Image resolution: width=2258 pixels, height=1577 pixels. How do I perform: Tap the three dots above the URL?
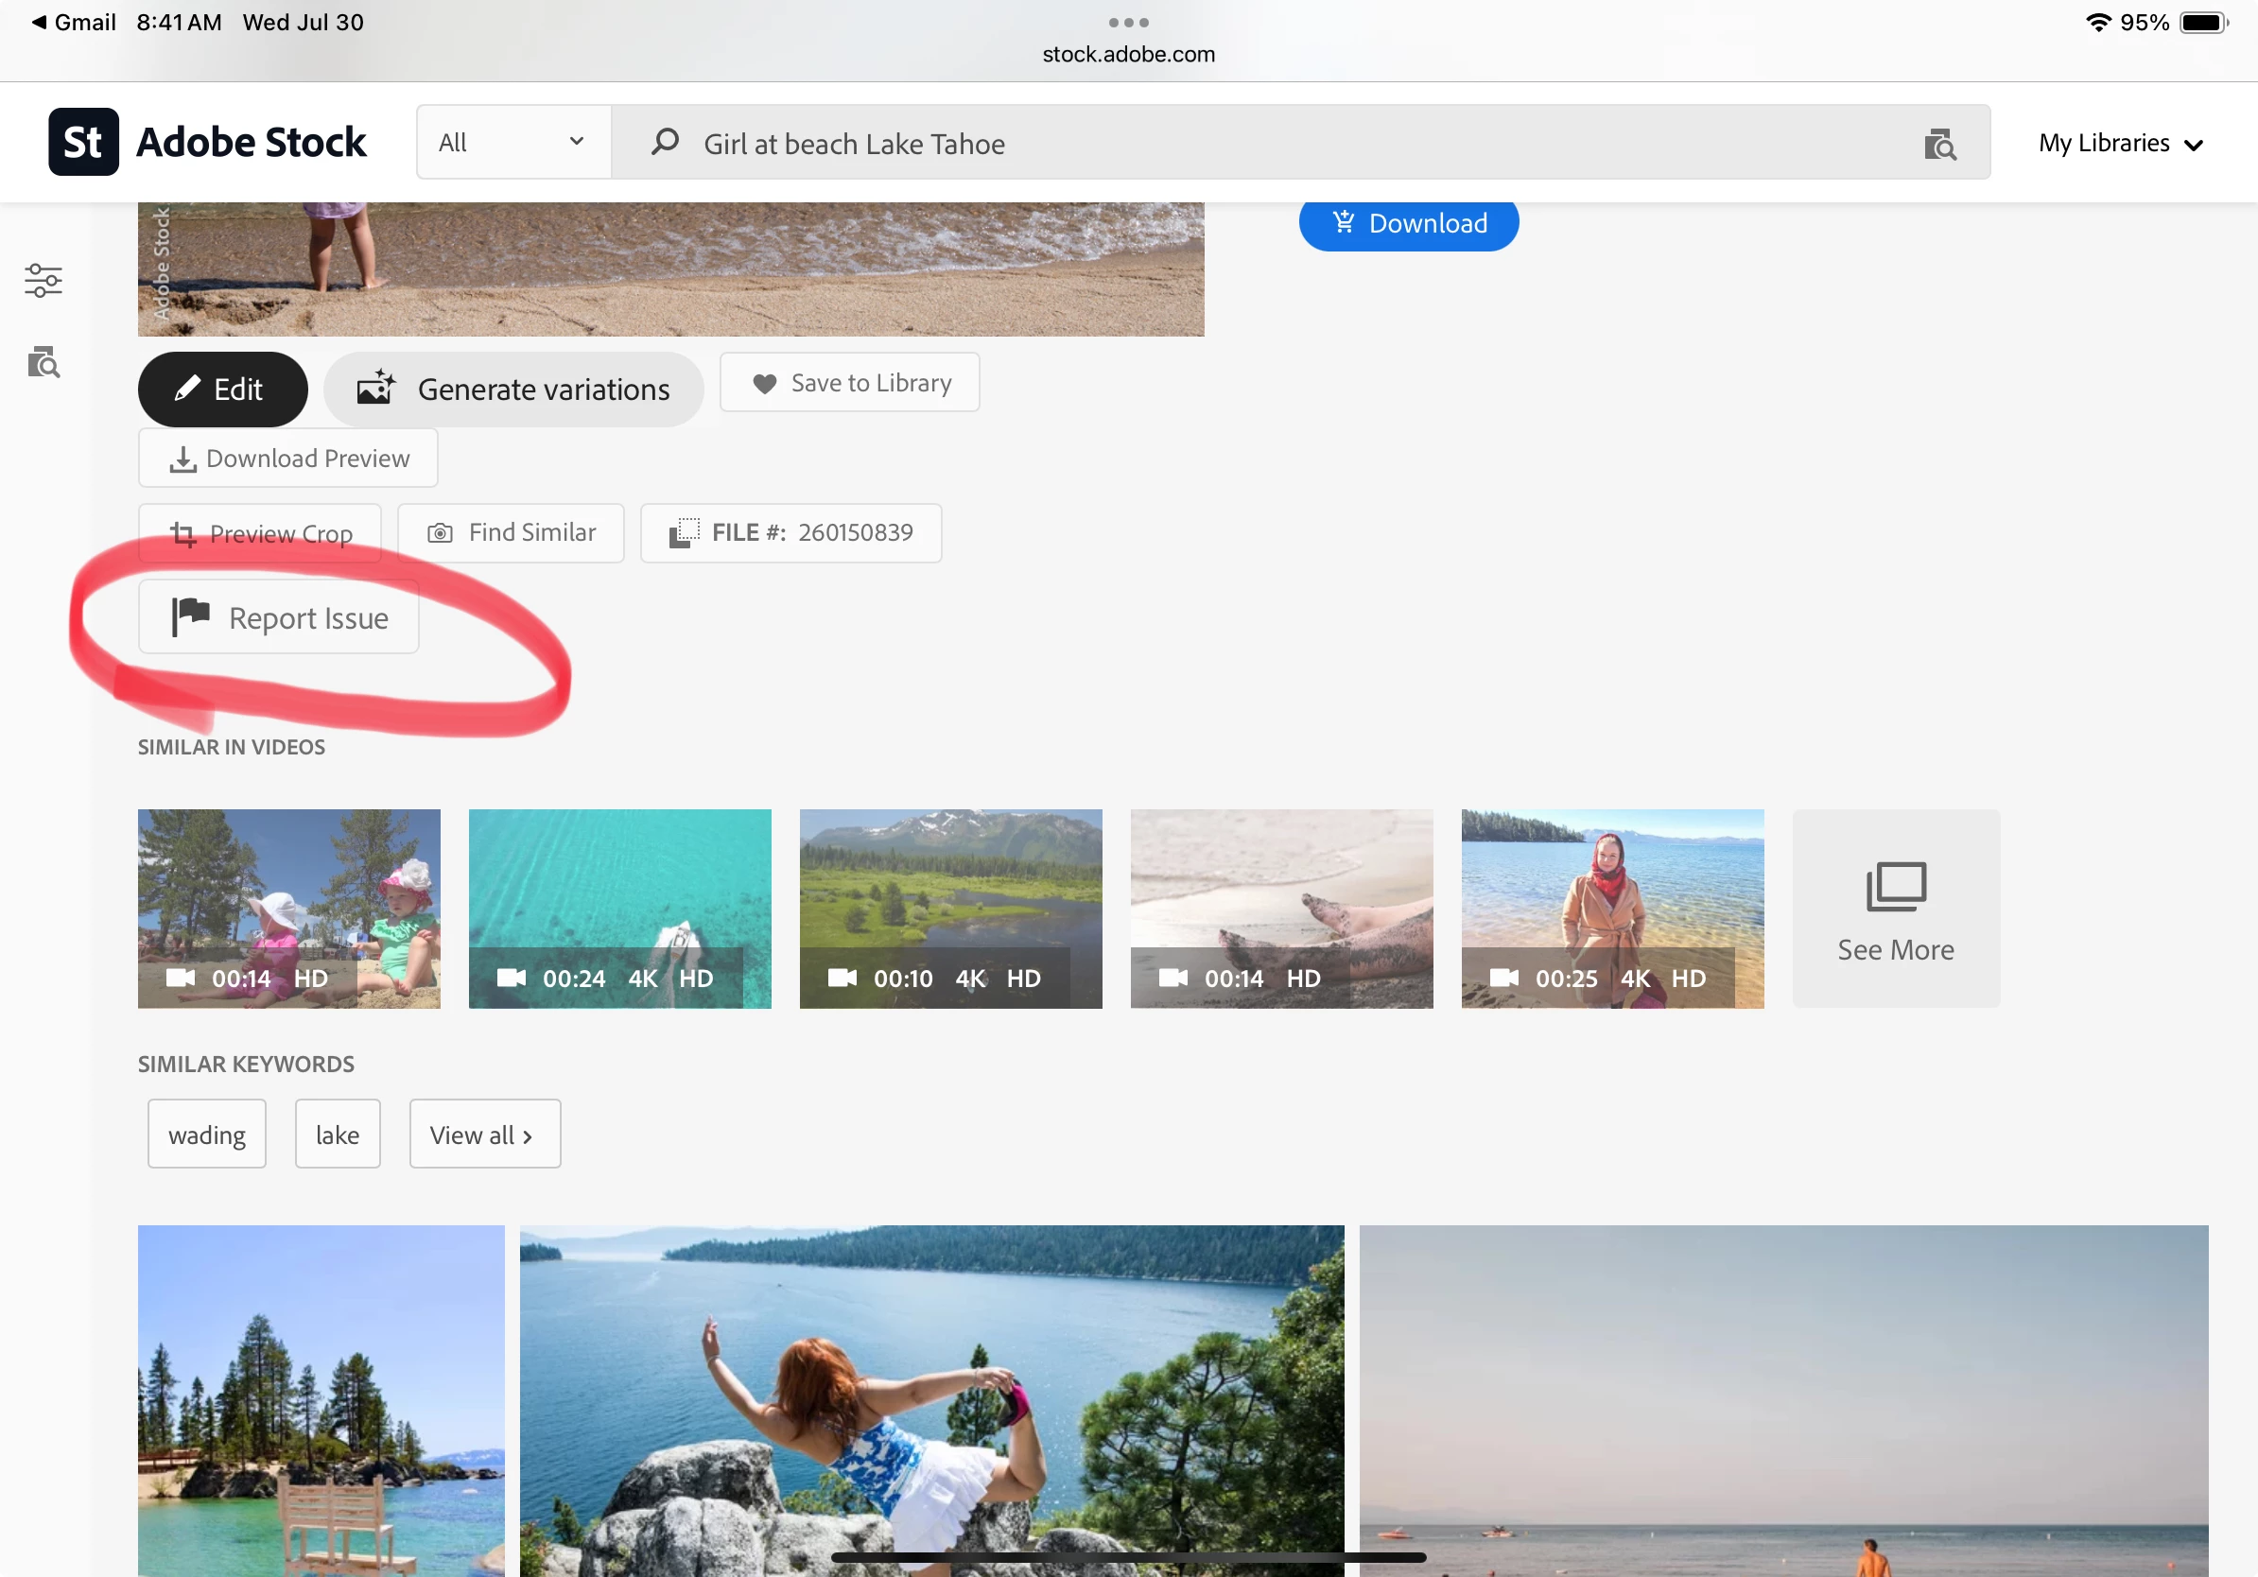1128,22
